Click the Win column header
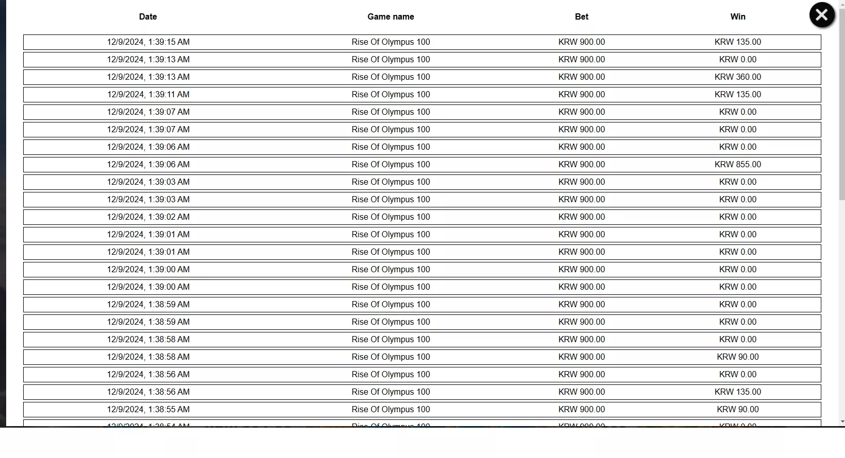845x458 pixels. pyautogui.click(x=738, y=16)
